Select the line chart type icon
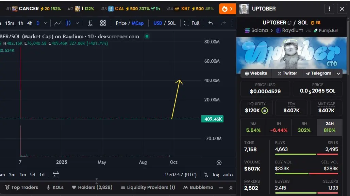 pos(57,23)
